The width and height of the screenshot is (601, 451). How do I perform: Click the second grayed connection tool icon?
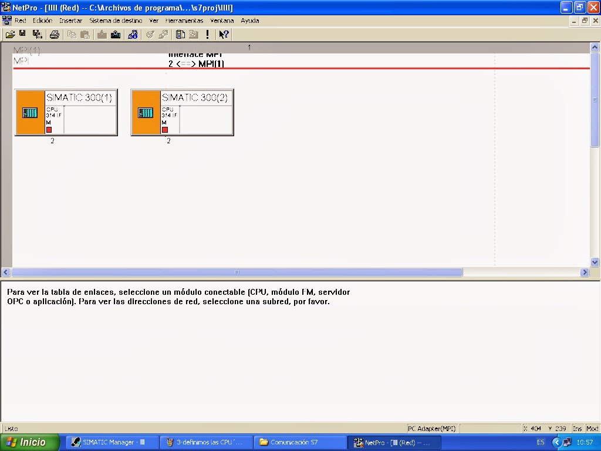[x=163, y=35]
